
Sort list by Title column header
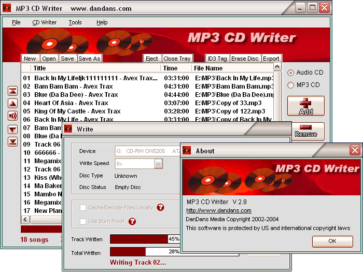tap(95, 68)
